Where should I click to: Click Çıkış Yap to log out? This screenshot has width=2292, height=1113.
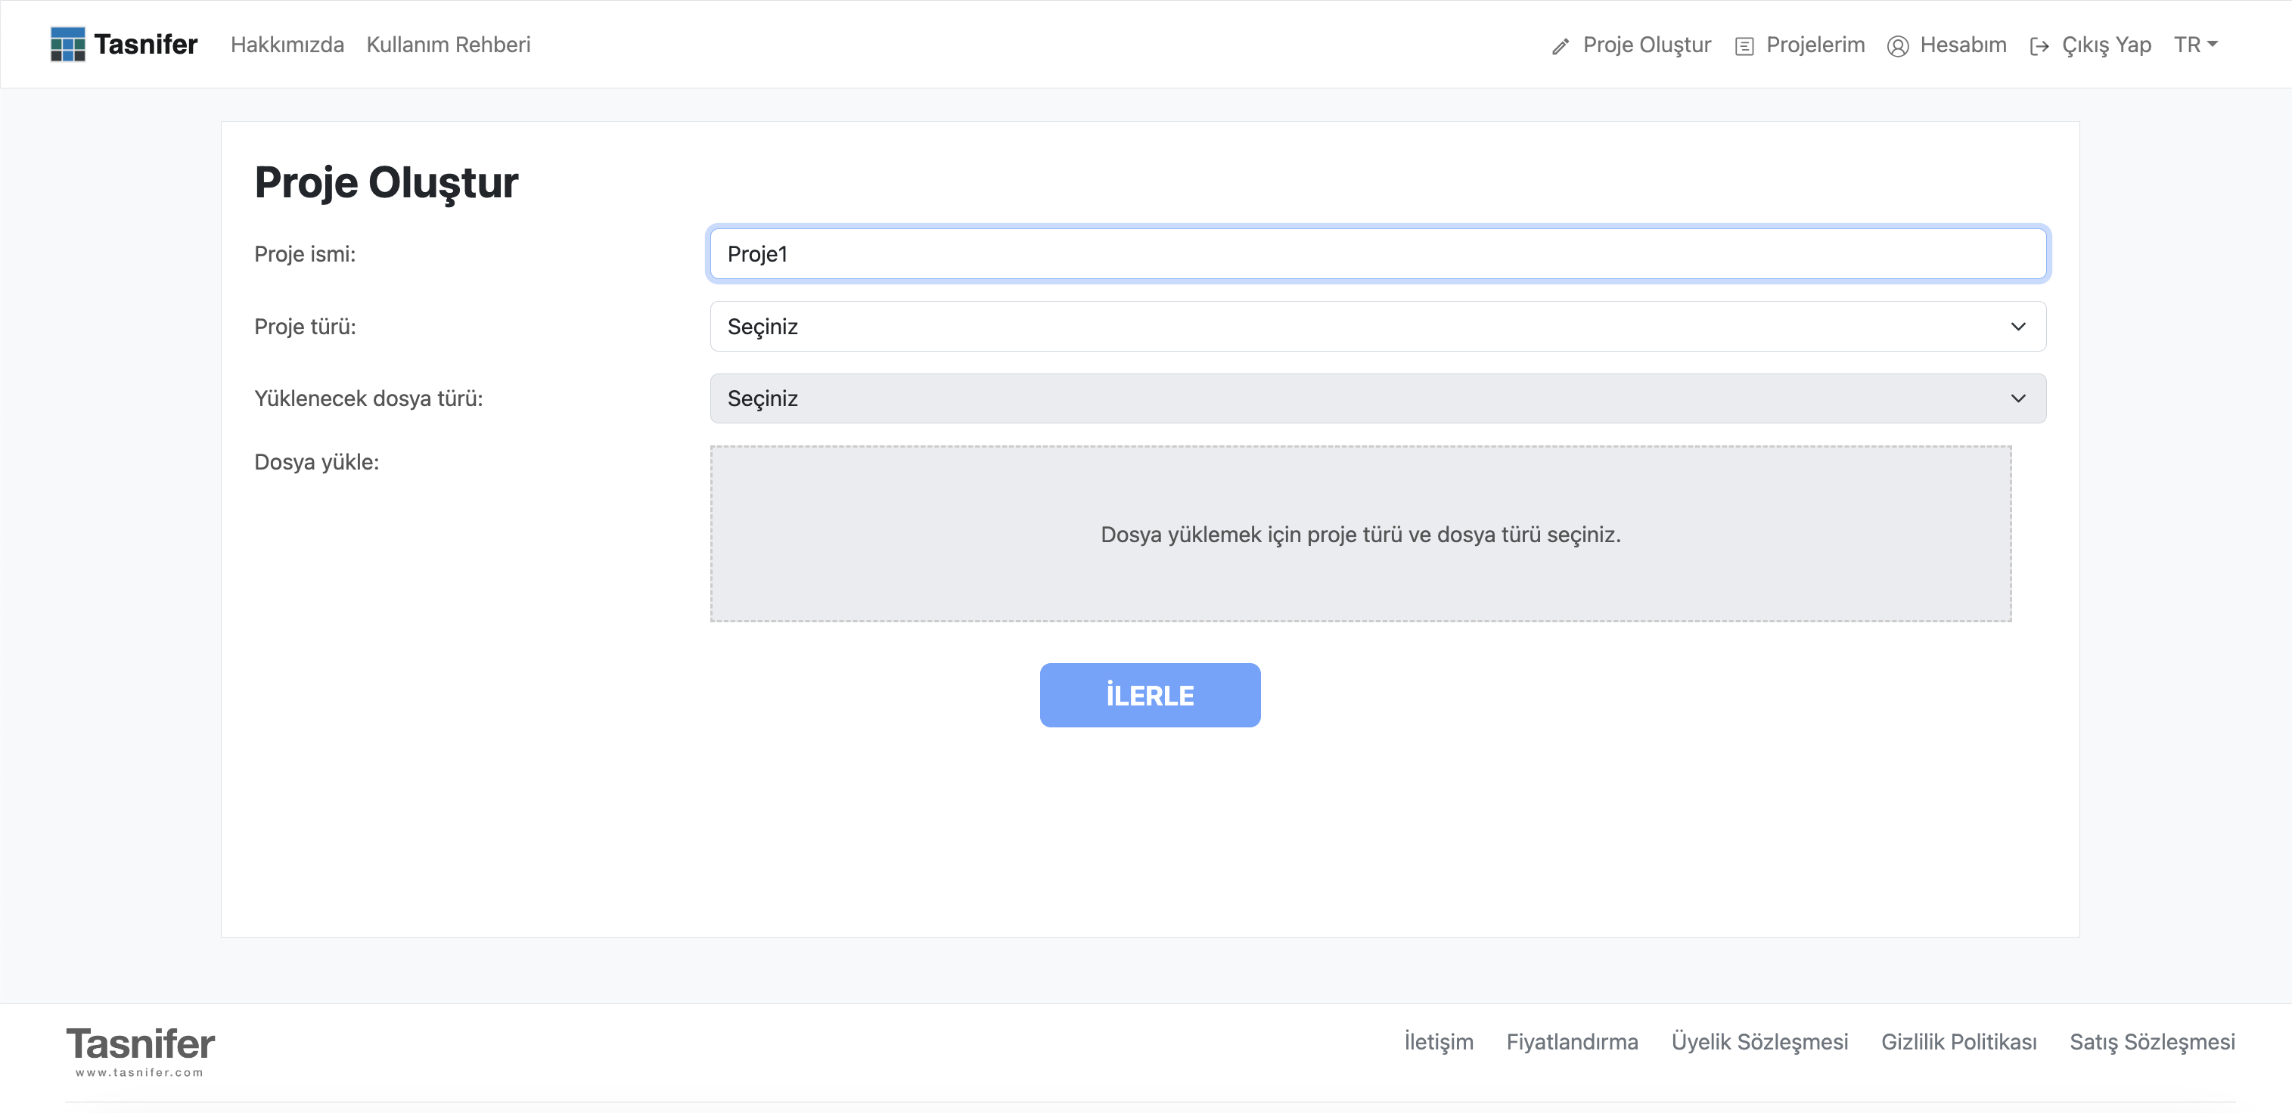coord(2106,45)
